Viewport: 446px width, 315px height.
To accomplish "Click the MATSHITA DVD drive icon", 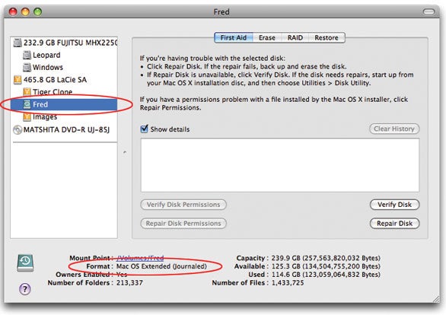I will pos(18,130).
